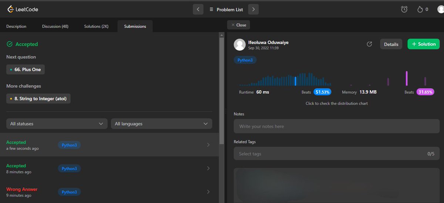This screenshot has width=444, height=203.
Task: Open next question 66. Plus One
Action: click(26, 70)
